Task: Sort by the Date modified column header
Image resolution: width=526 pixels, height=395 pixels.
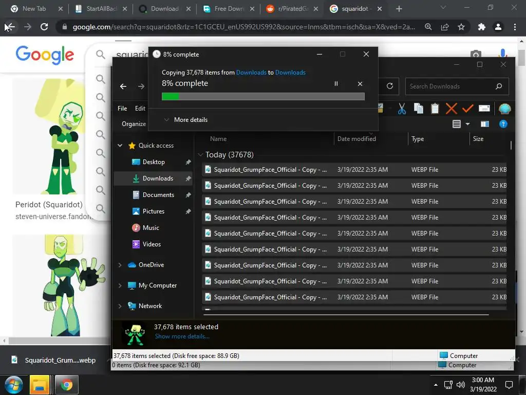Action: 356,139
